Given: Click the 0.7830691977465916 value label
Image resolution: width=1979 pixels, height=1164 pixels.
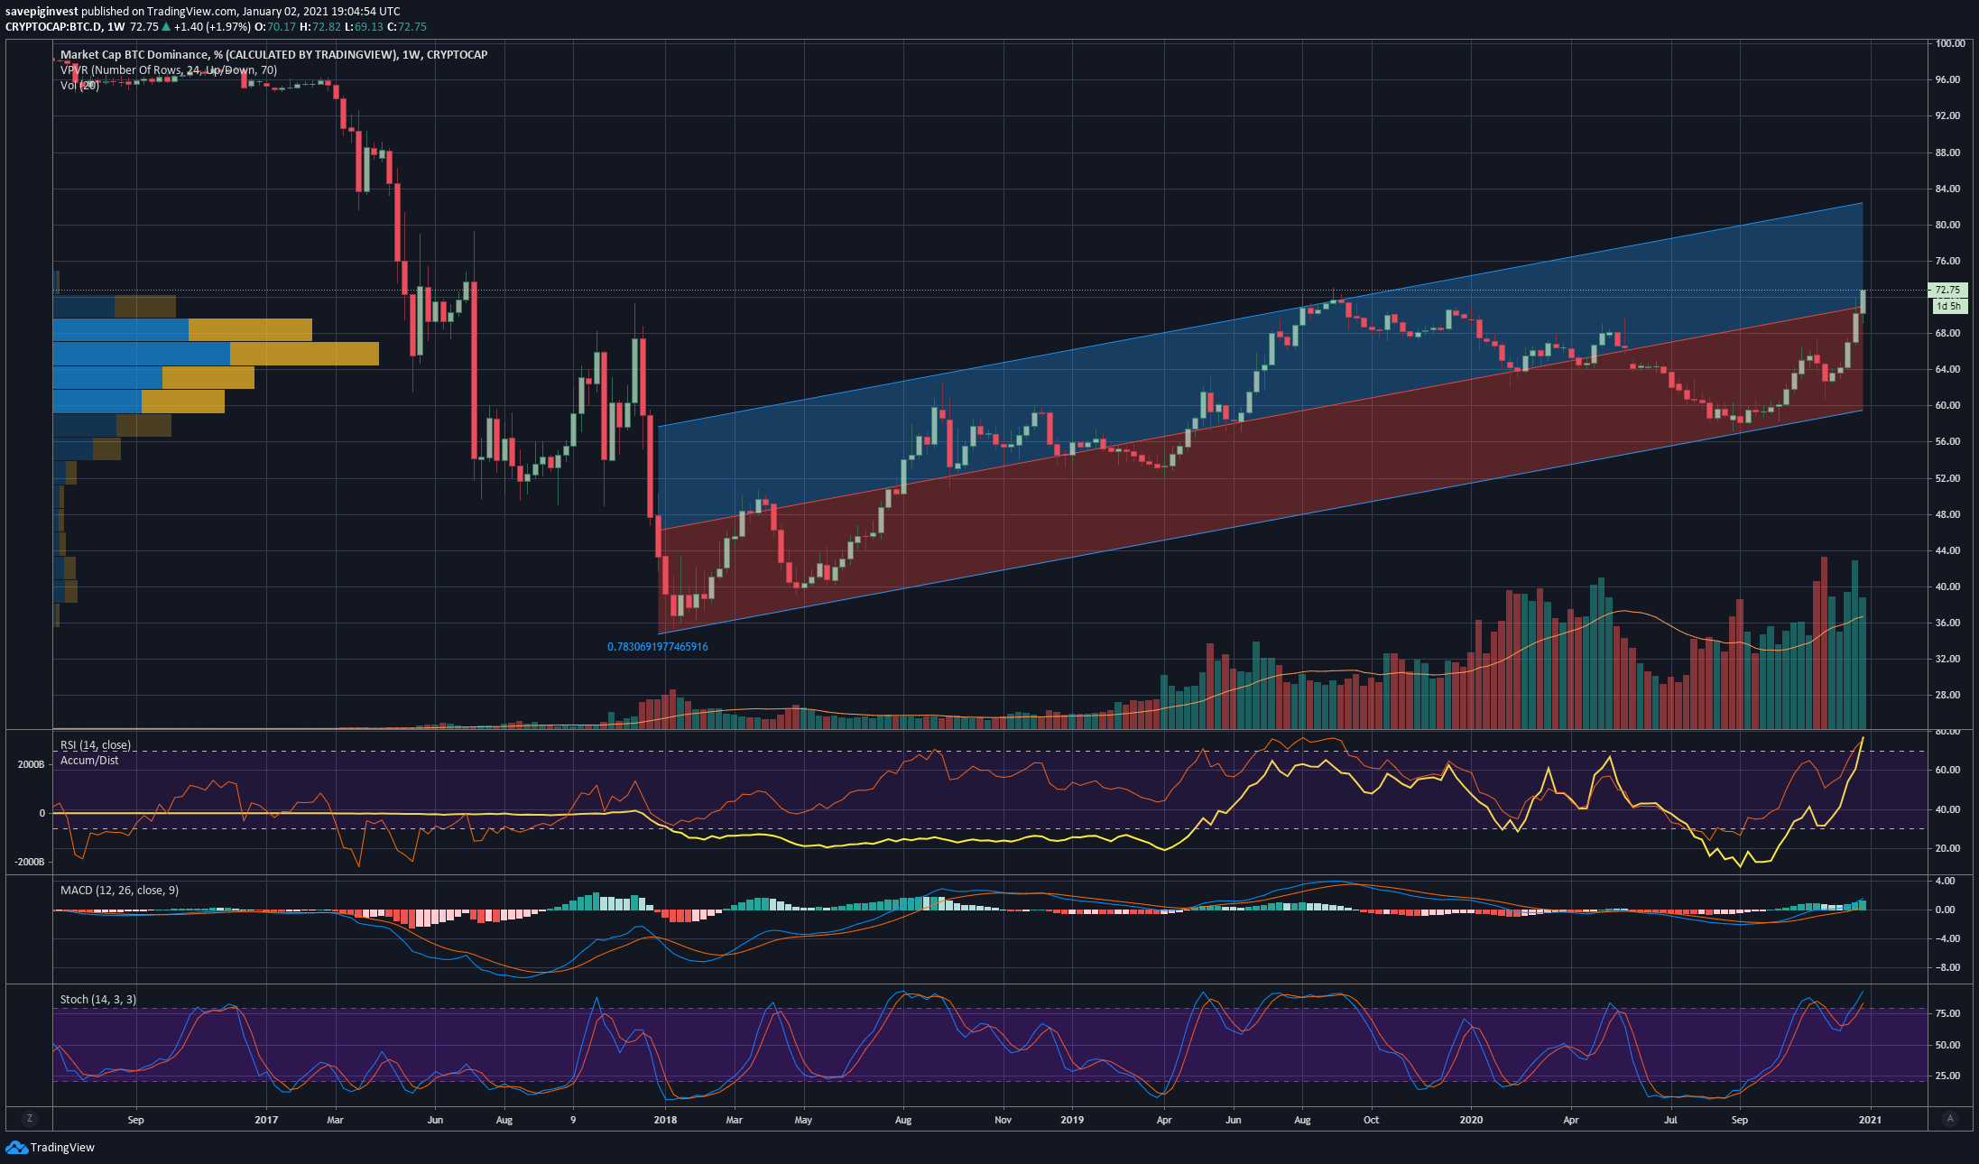Looking at the screenshot, I should [x=658, y=646].
